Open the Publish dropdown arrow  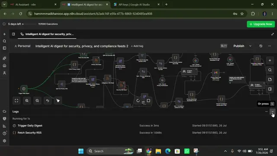[x=250, y=46]
